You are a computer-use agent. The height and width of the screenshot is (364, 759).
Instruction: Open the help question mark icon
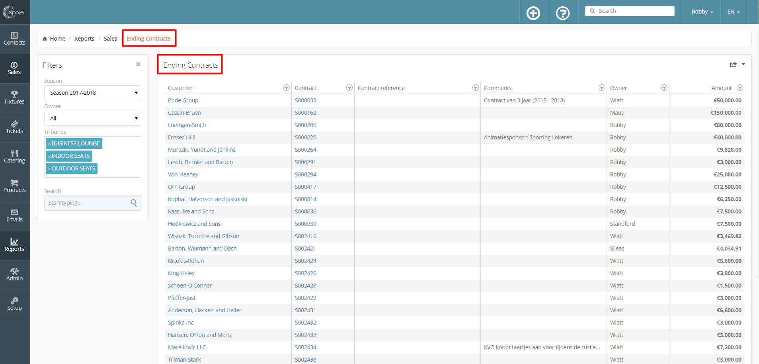tap(563, 13)
